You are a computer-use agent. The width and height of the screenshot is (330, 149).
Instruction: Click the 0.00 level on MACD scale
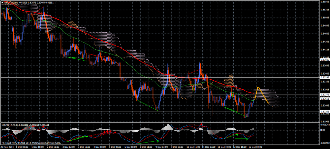click(x=323, y=130)
